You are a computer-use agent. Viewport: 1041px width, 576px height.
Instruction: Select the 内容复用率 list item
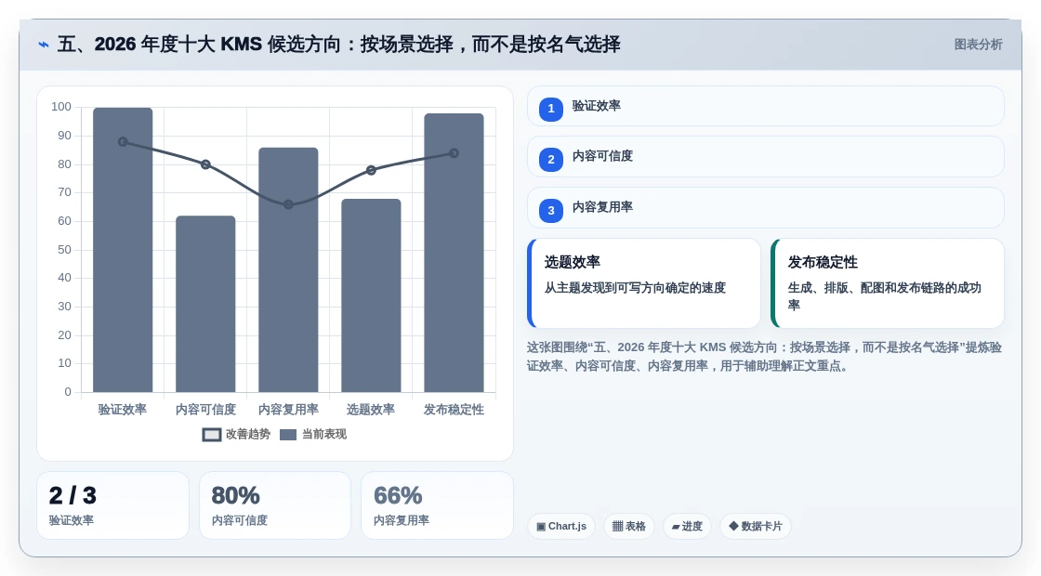[766, 208]
